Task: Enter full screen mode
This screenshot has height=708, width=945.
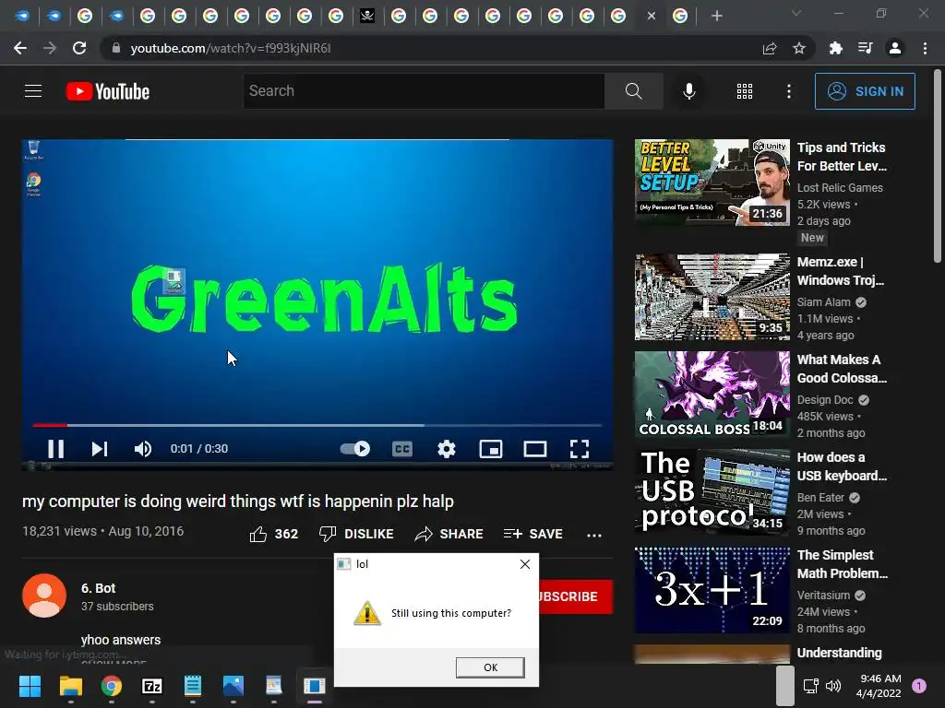Action: (x=580, y=449)
